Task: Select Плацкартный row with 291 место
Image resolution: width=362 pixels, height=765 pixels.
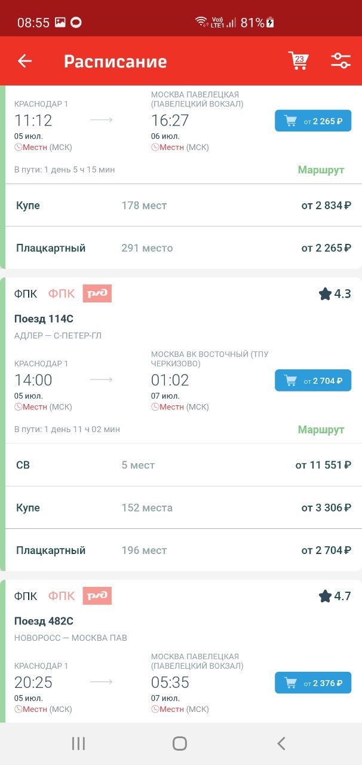Action: click(183, 248)
